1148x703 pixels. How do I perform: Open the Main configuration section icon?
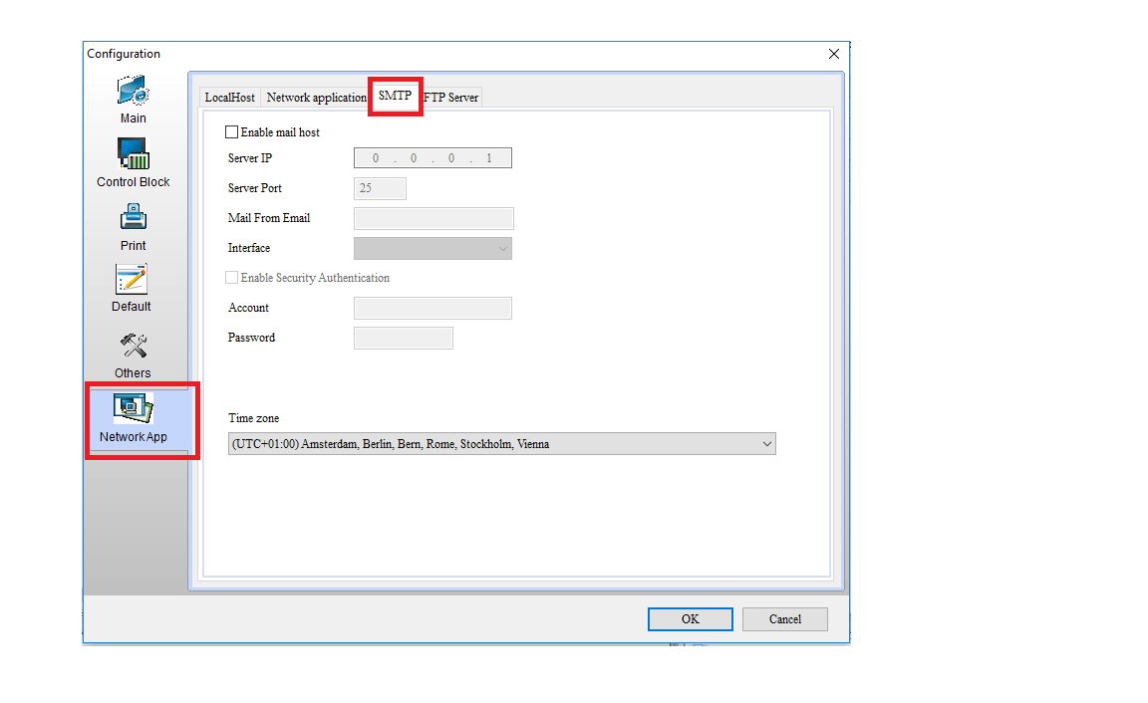point(133,92)
